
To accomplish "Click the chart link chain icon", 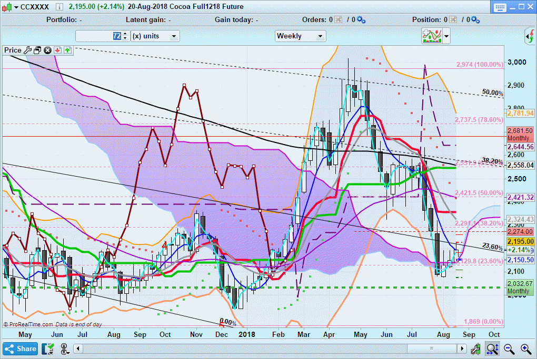I will point(64,348).
